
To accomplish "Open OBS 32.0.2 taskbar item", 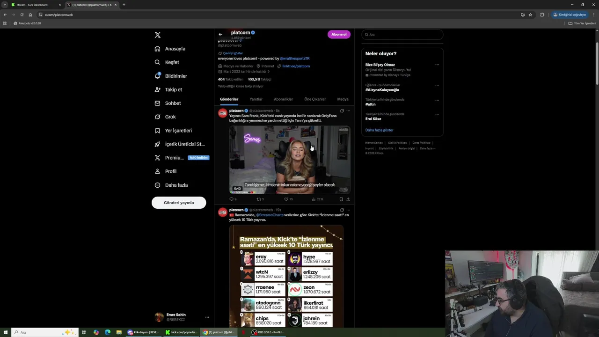I will pyautogui.click(x=268, y=332).
